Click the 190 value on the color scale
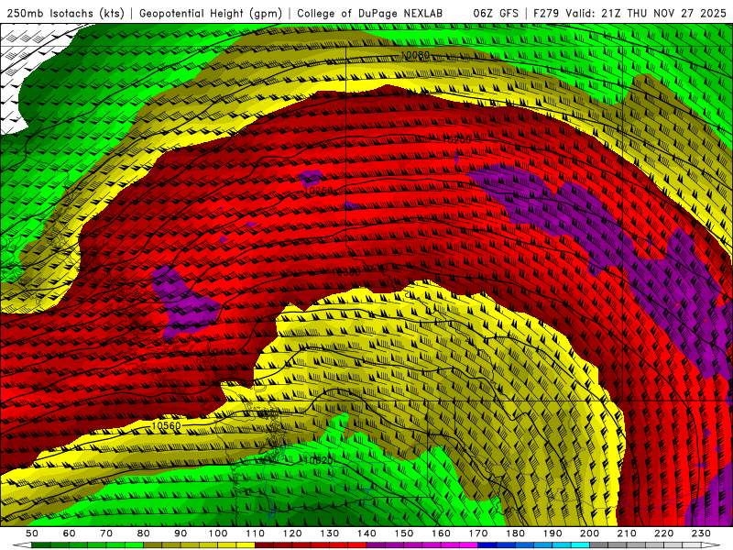This screenshot has width=733, height=550. click(x=552, y=533)
